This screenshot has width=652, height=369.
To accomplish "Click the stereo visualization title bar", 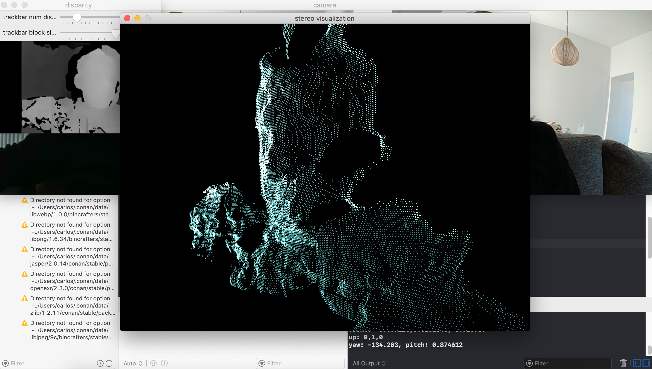I will pos(325,18).
